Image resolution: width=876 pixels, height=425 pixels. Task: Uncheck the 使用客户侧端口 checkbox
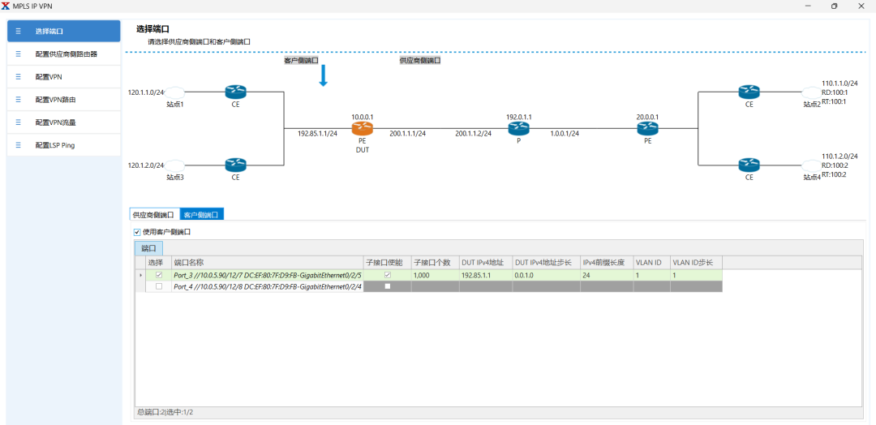(x=137, y=232)
